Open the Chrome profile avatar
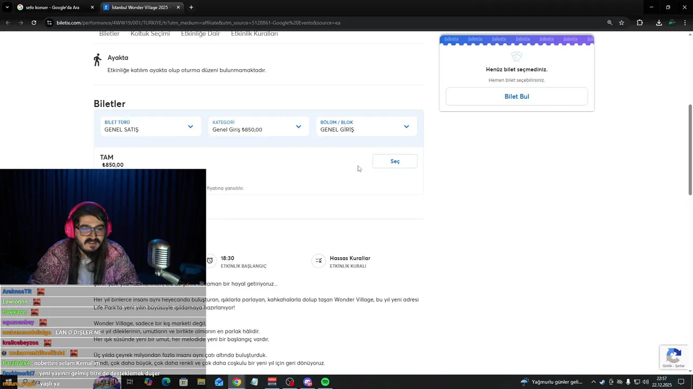 coord(672,23)
